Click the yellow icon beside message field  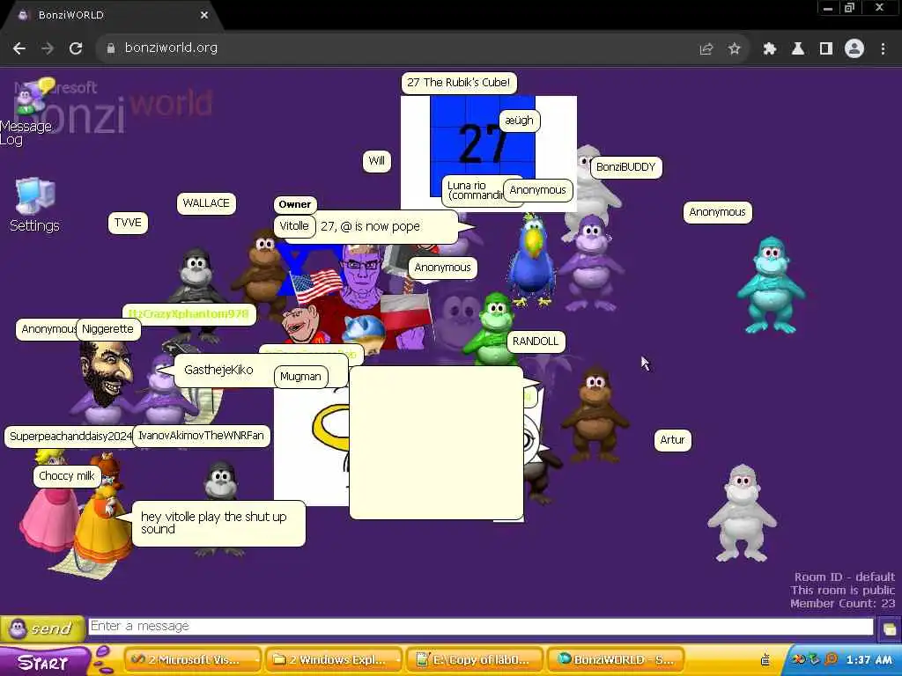click(x=889, y=628)
